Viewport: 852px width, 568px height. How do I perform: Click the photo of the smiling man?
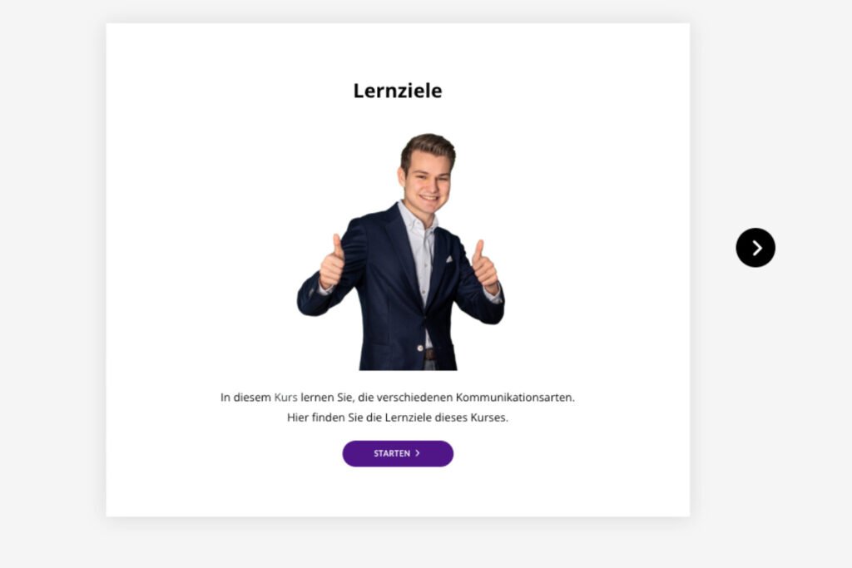[401, 252]
